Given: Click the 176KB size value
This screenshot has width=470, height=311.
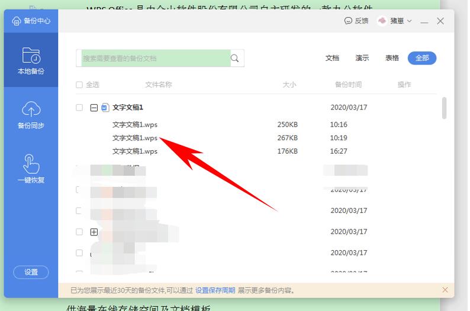Looking at the screenshot, I should (287, 151).
